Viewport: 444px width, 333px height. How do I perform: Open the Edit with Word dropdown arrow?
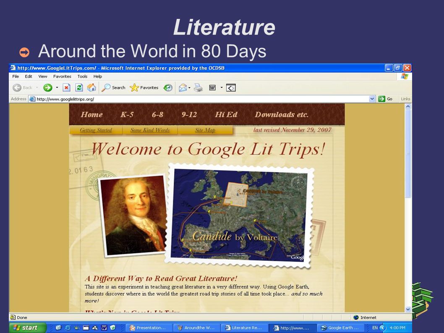pos(222,88)
